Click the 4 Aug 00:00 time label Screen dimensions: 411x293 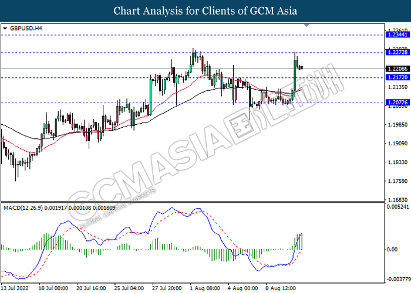pyautogui.click(x=243, y=288)
